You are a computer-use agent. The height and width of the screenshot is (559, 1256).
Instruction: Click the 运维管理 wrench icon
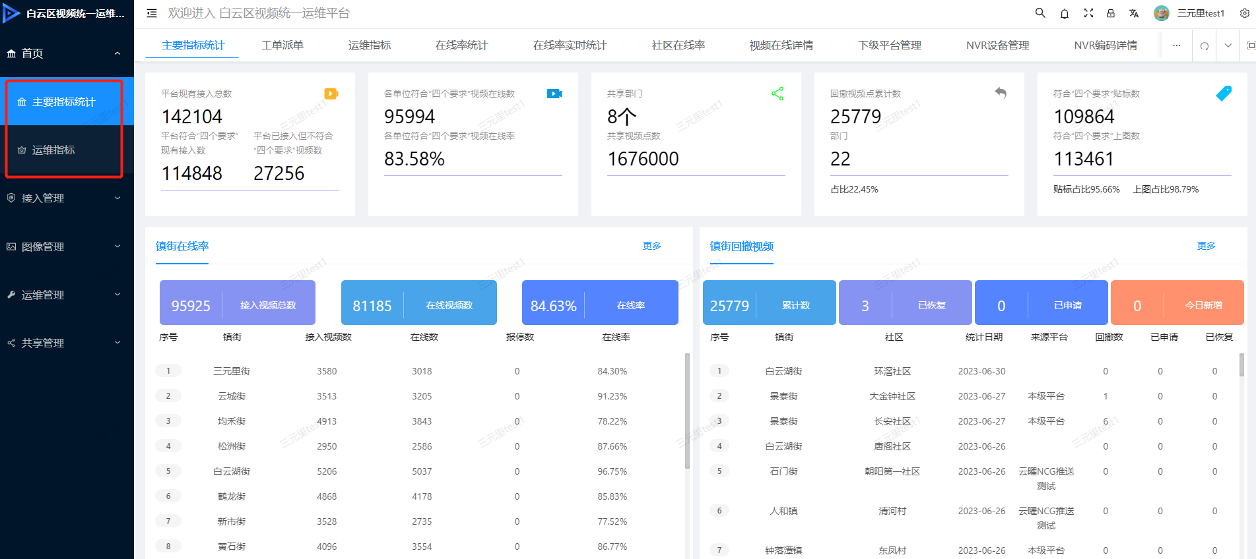click(x=11, y=295)
